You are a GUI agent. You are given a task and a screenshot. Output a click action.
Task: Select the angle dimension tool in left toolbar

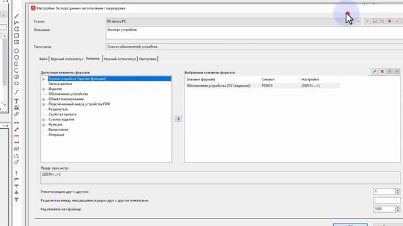16,156
